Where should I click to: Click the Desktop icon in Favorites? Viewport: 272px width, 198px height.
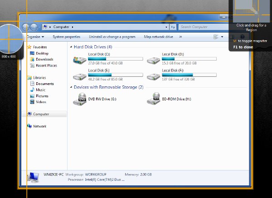[x=32, y=53]
